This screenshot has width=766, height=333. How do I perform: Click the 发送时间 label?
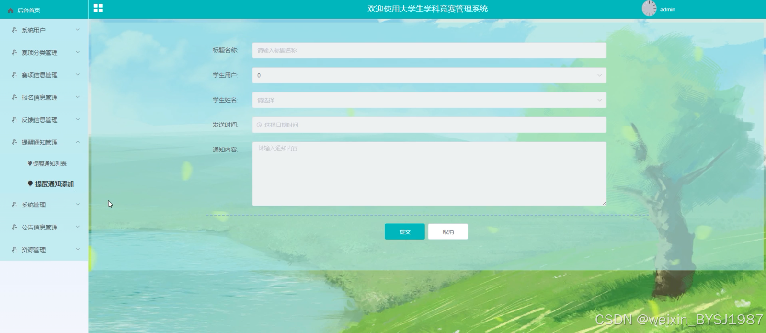(x=225, y=125)
